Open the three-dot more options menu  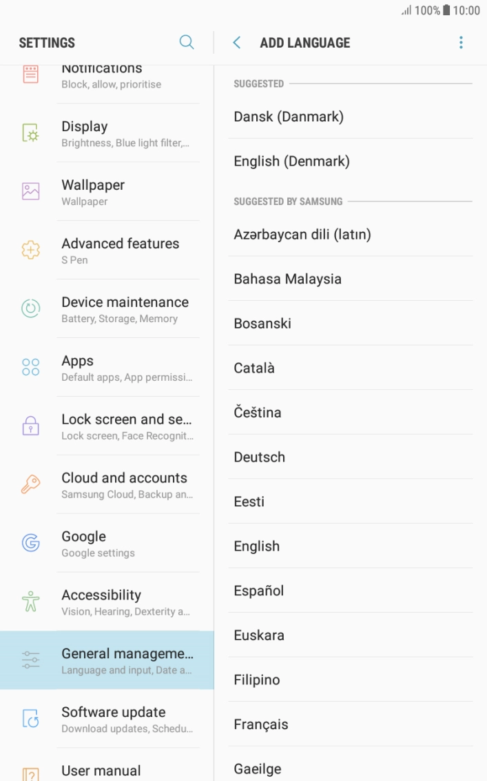point(461,43)
